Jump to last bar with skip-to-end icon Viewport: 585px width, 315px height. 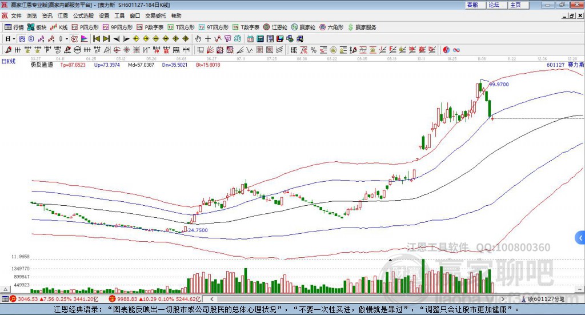[x=106, y=39]
